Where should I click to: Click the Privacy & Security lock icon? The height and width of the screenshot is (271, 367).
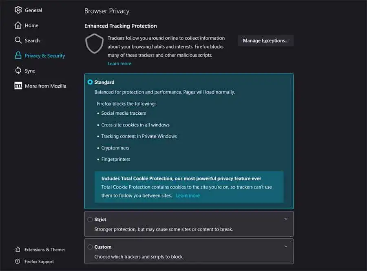tap(18, 56)
